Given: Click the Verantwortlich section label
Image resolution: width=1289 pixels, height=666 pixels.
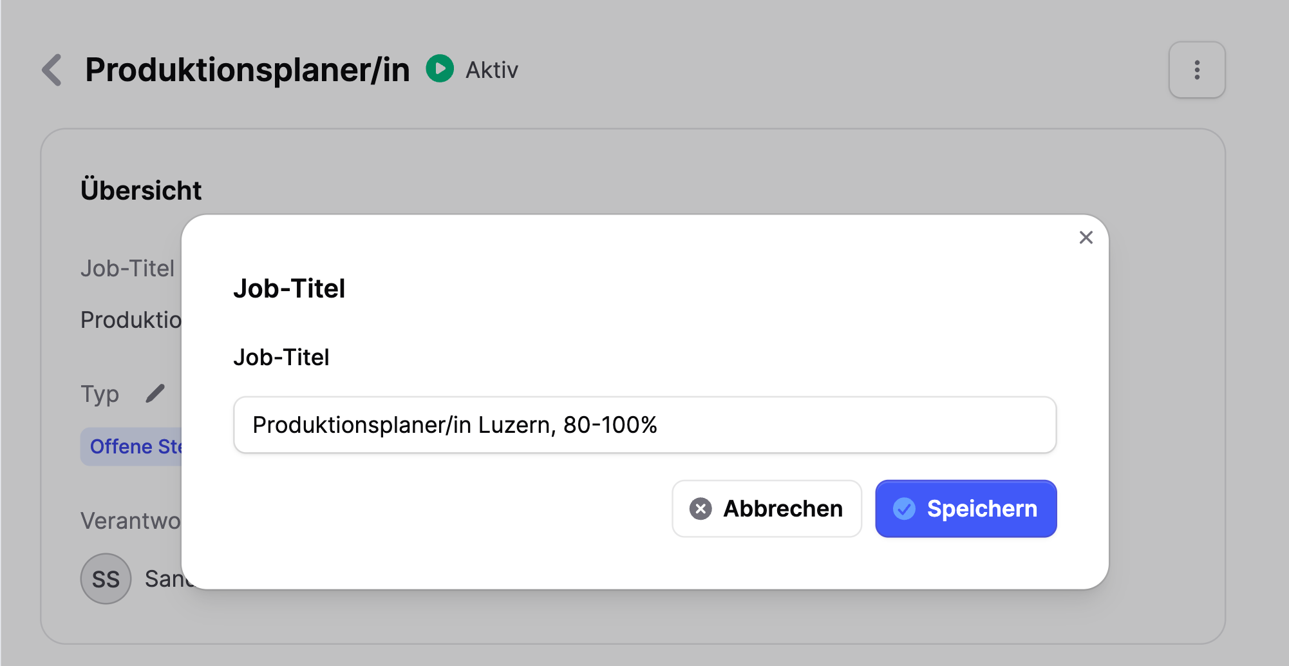Looking at the screenshot, I should (x=132, y=520).
